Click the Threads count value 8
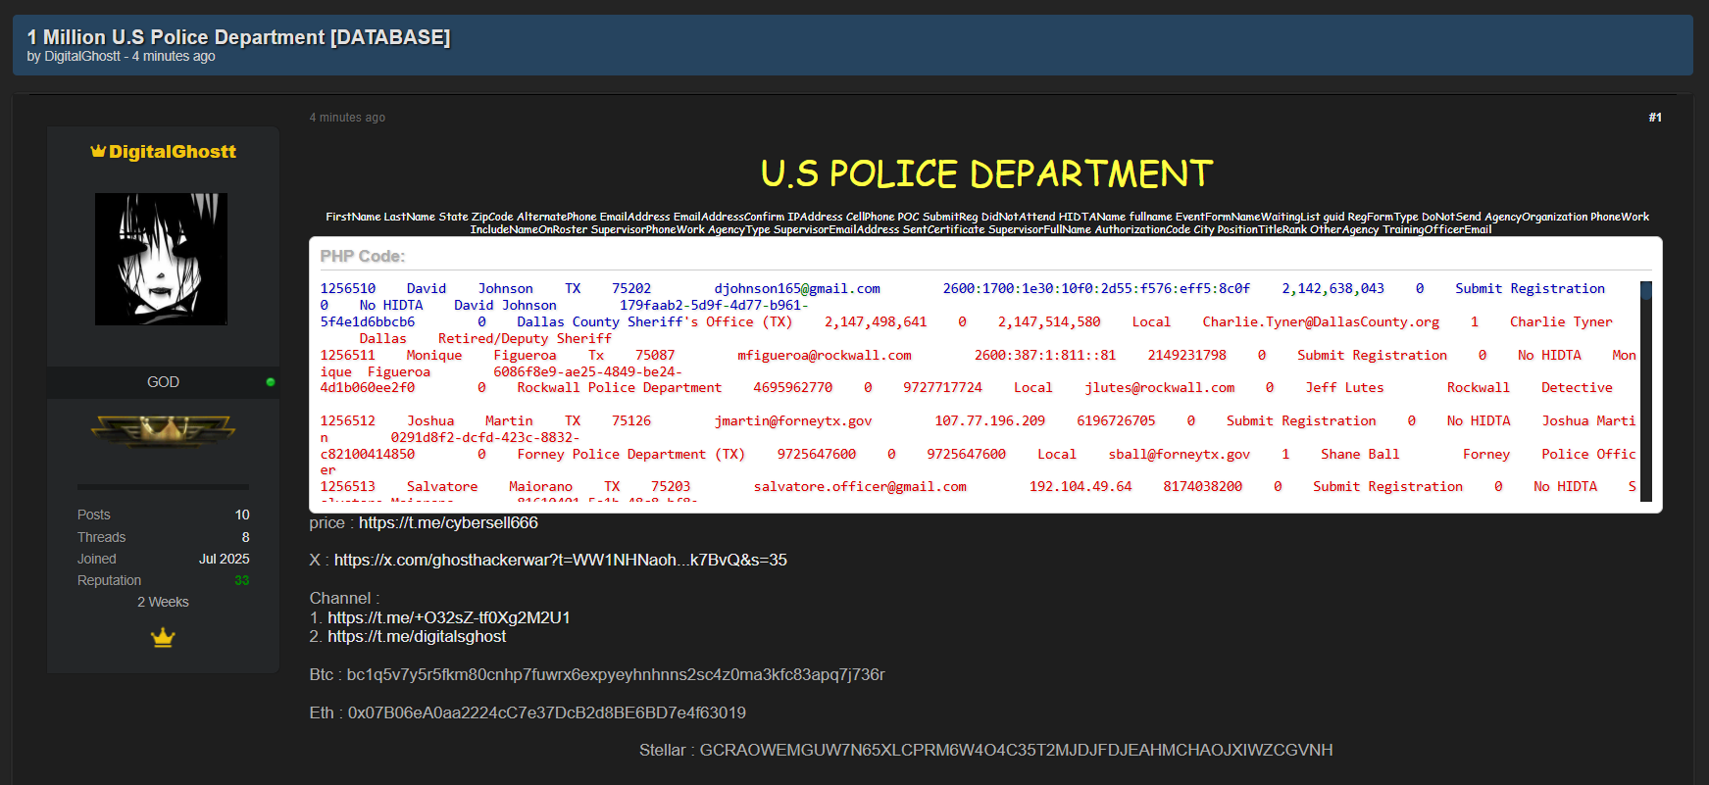Image resolution: width=1709 pixels, height=785 pixels. pos(245,538)
